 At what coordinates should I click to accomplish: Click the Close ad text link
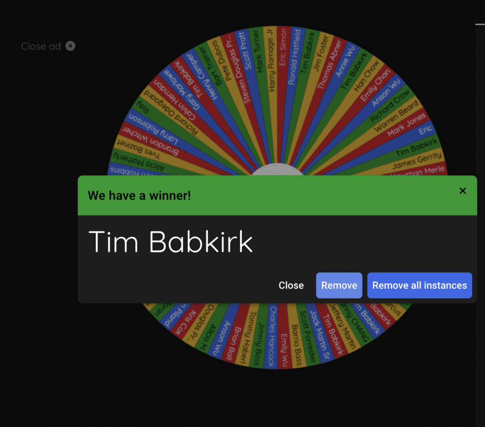[x=41, y=46]
